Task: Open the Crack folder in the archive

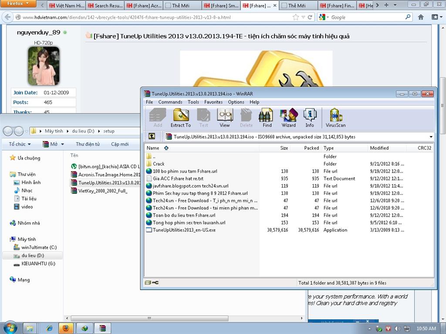Action: (x=159, y=164)
